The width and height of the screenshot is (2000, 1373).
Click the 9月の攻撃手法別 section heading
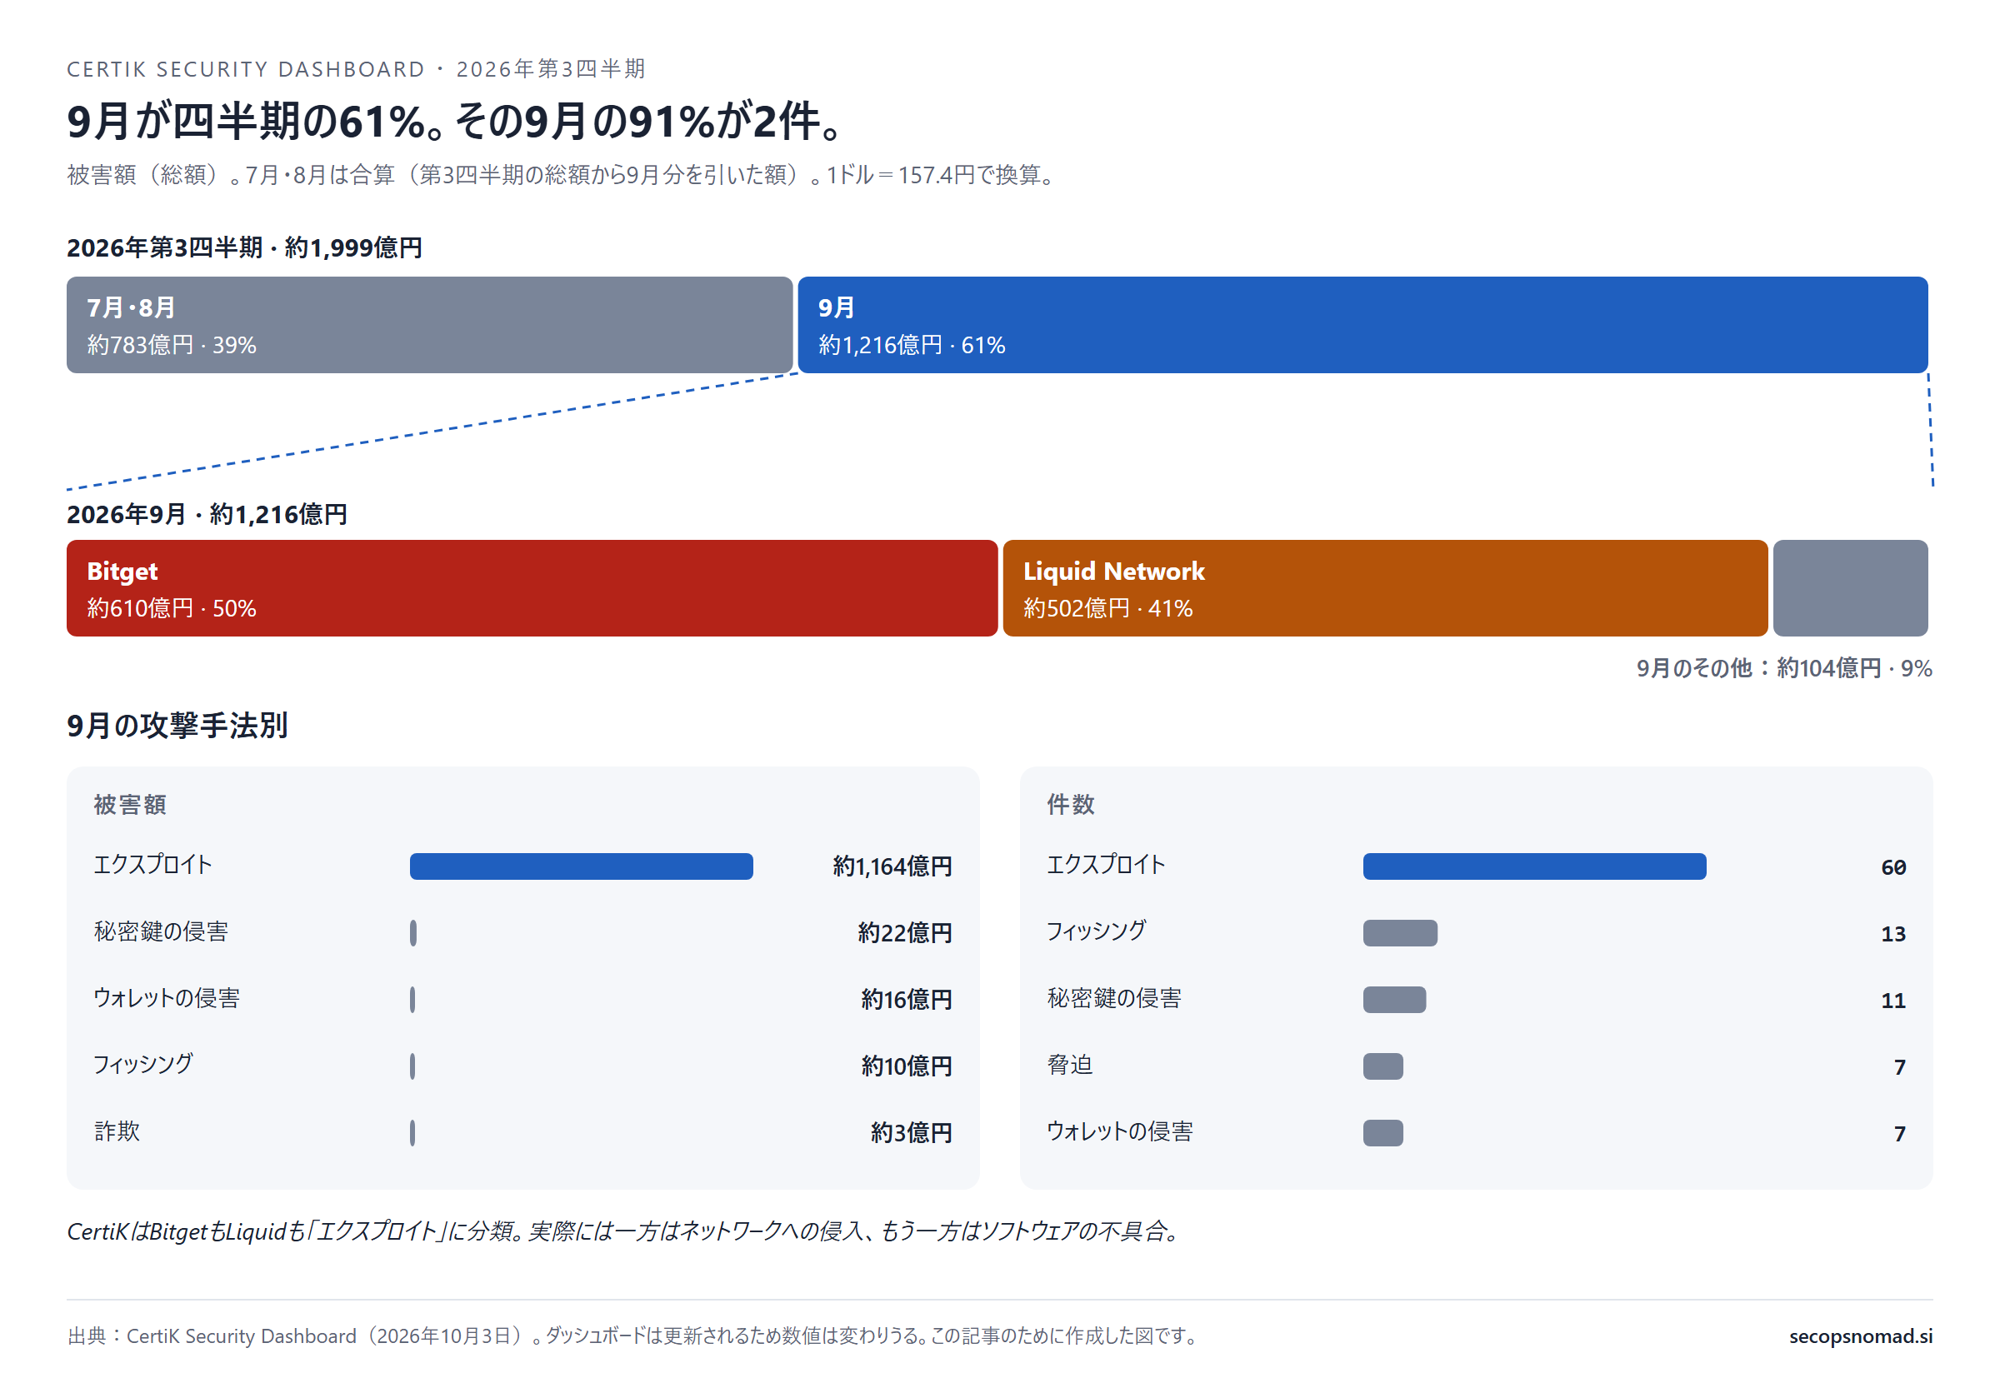177,724
